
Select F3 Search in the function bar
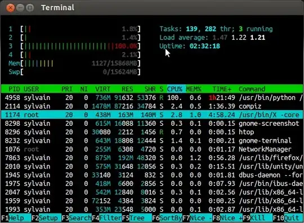(x=77, y=218)
